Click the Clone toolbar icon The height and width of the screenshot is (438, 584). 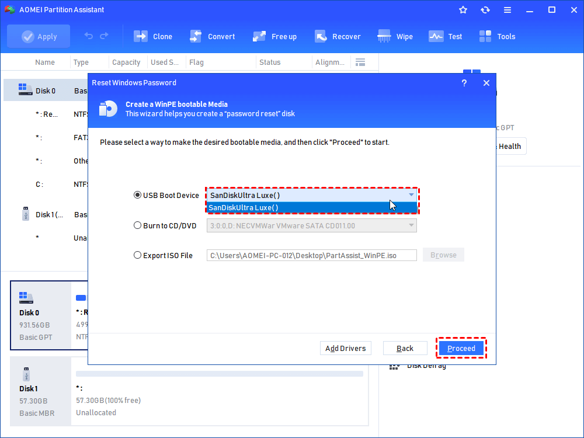[x=141, y=36]
